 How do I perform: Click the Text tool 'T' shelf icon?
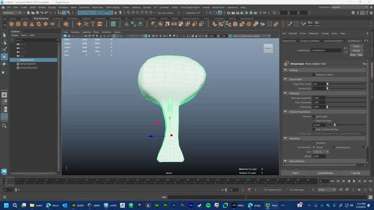(x=93, y=24)
